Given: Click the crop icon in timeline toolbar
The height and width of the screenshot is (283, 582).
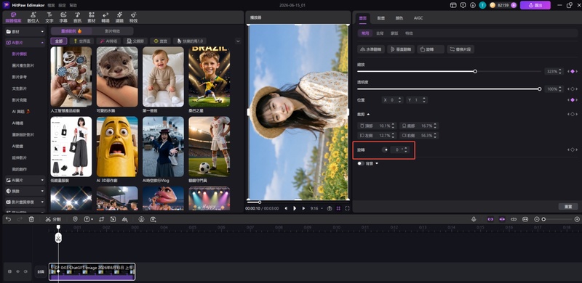Looking at the screenshot, I should (101, 219).
